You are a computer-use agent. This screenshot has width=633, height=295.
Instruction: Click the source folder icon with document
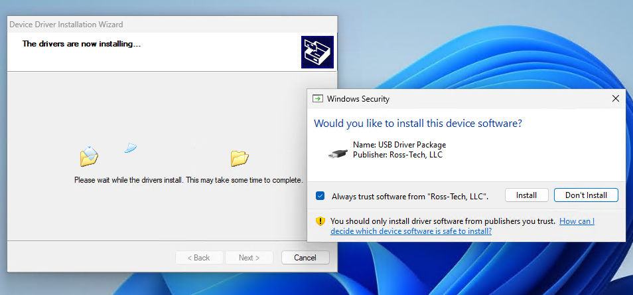(x=89, y=156)
